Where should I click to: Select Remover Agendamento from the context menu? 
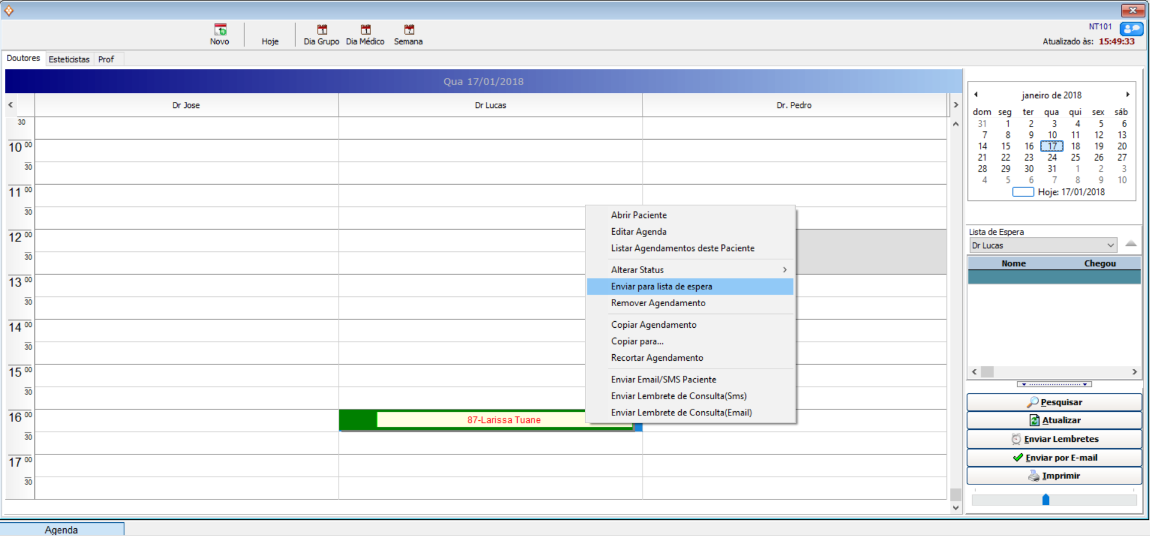(658, 303)
